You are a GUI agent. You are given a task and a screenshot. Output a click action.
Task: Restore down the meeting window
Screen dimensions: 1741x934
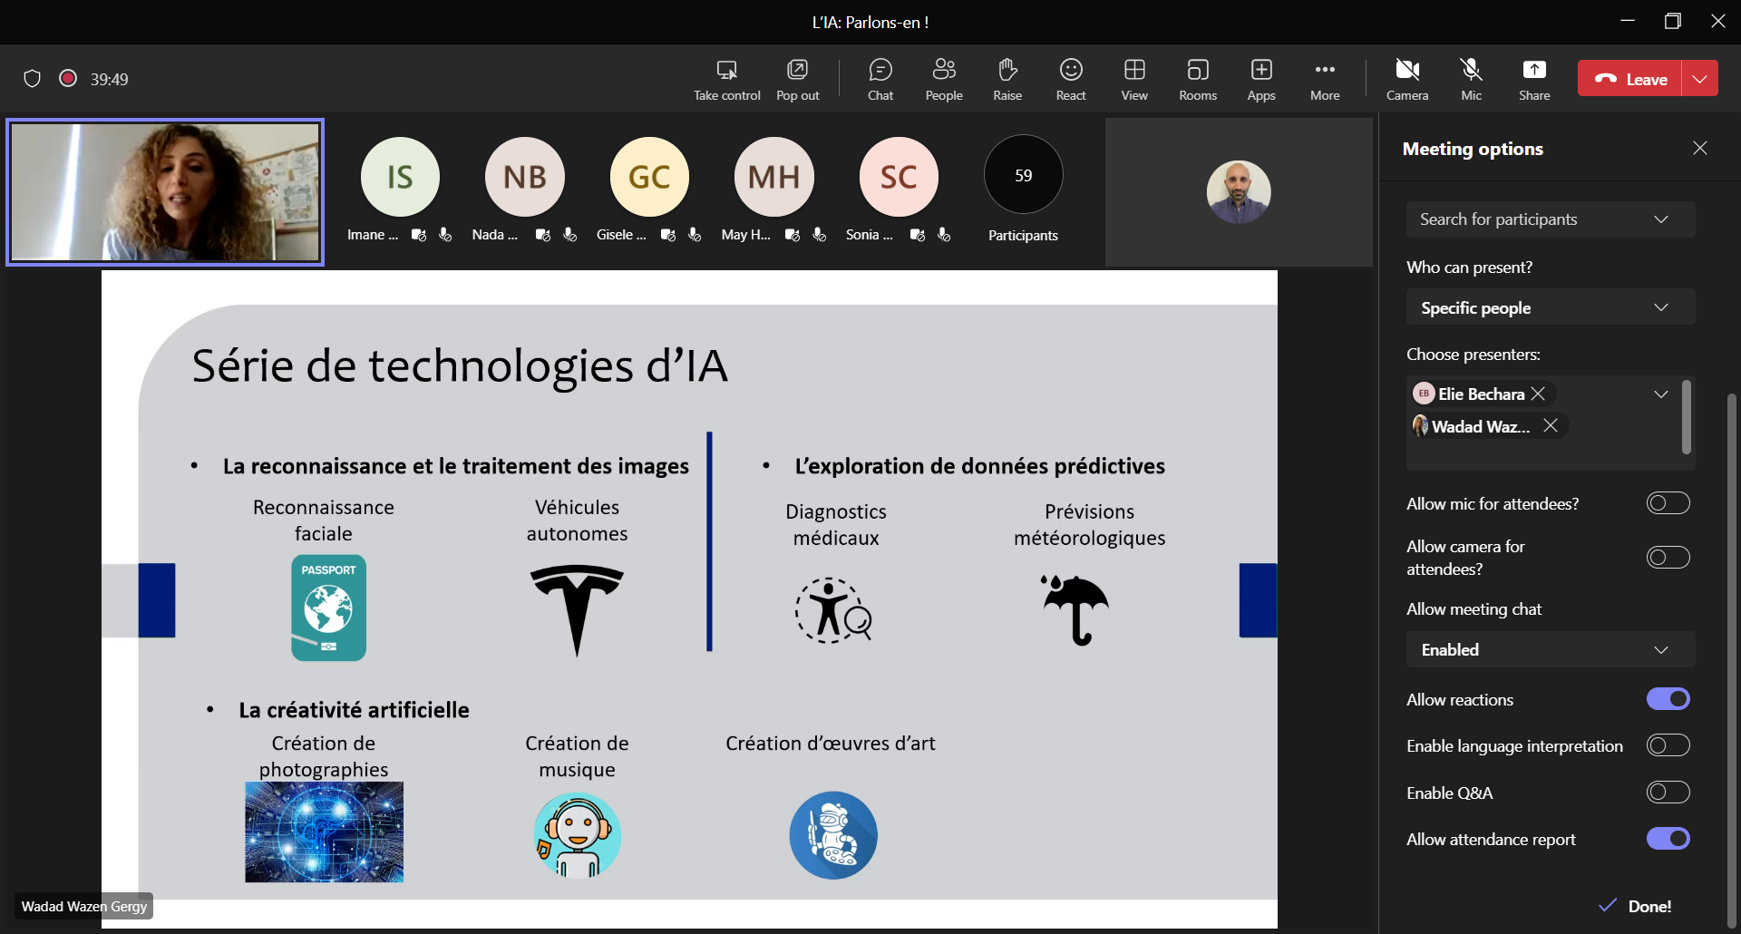pos(1673,21)
